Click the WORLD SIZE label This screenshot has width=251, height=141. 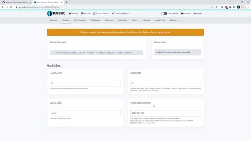pos(136,73)
